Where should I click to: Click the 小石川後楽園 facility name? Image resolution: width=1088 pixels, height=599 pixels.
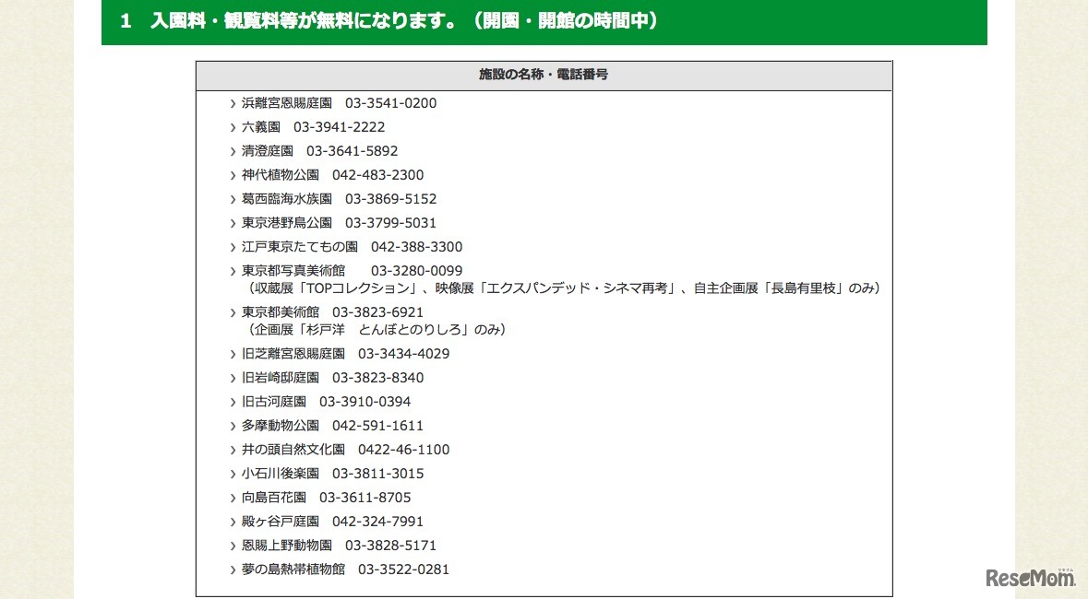[280, 473]
